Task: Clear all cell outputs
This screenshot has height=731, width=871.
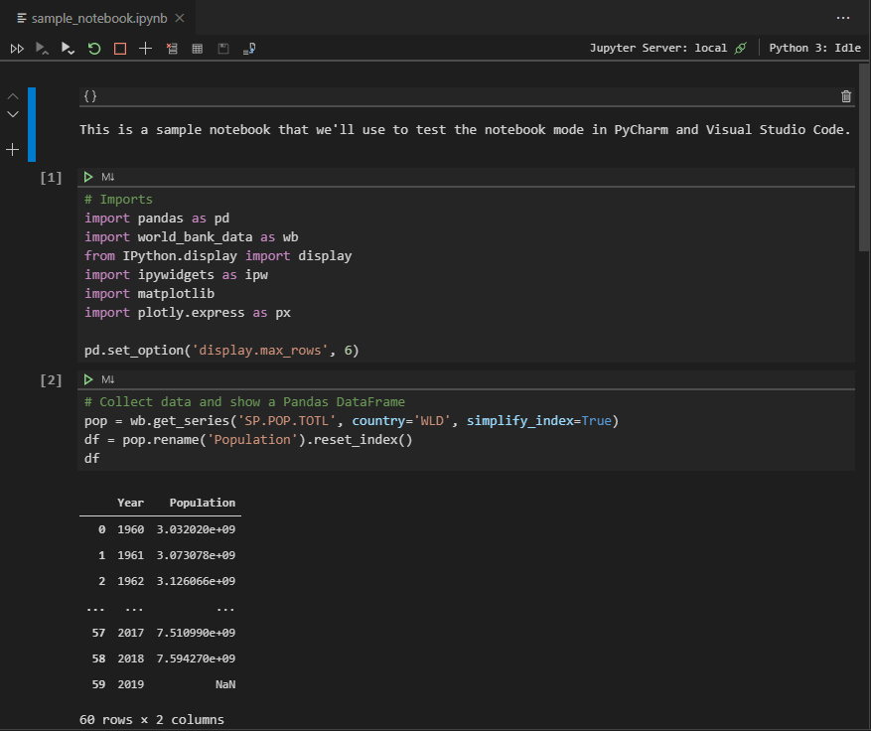Action: point(172,48)
